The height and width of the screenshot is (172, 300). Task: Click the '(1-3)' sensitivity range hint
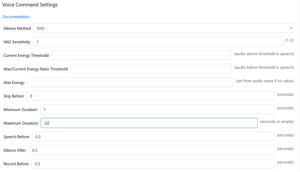(x=289, y=40)
